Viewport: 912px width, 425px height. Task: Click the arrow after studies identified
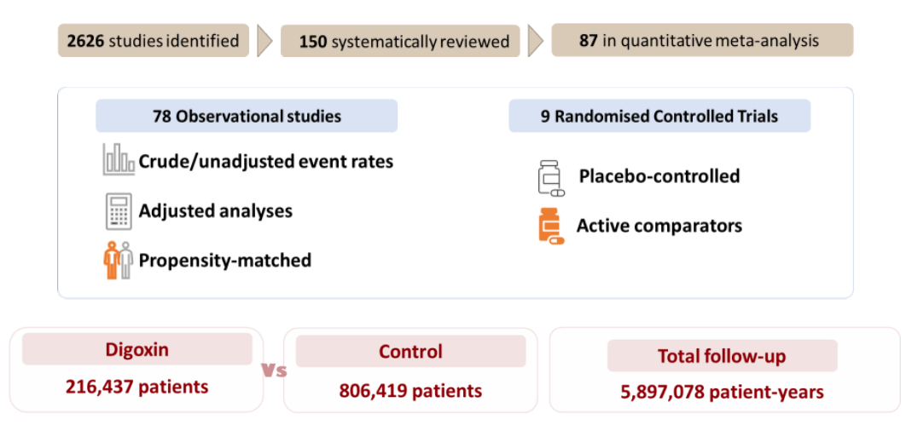(x=265, y=41)
